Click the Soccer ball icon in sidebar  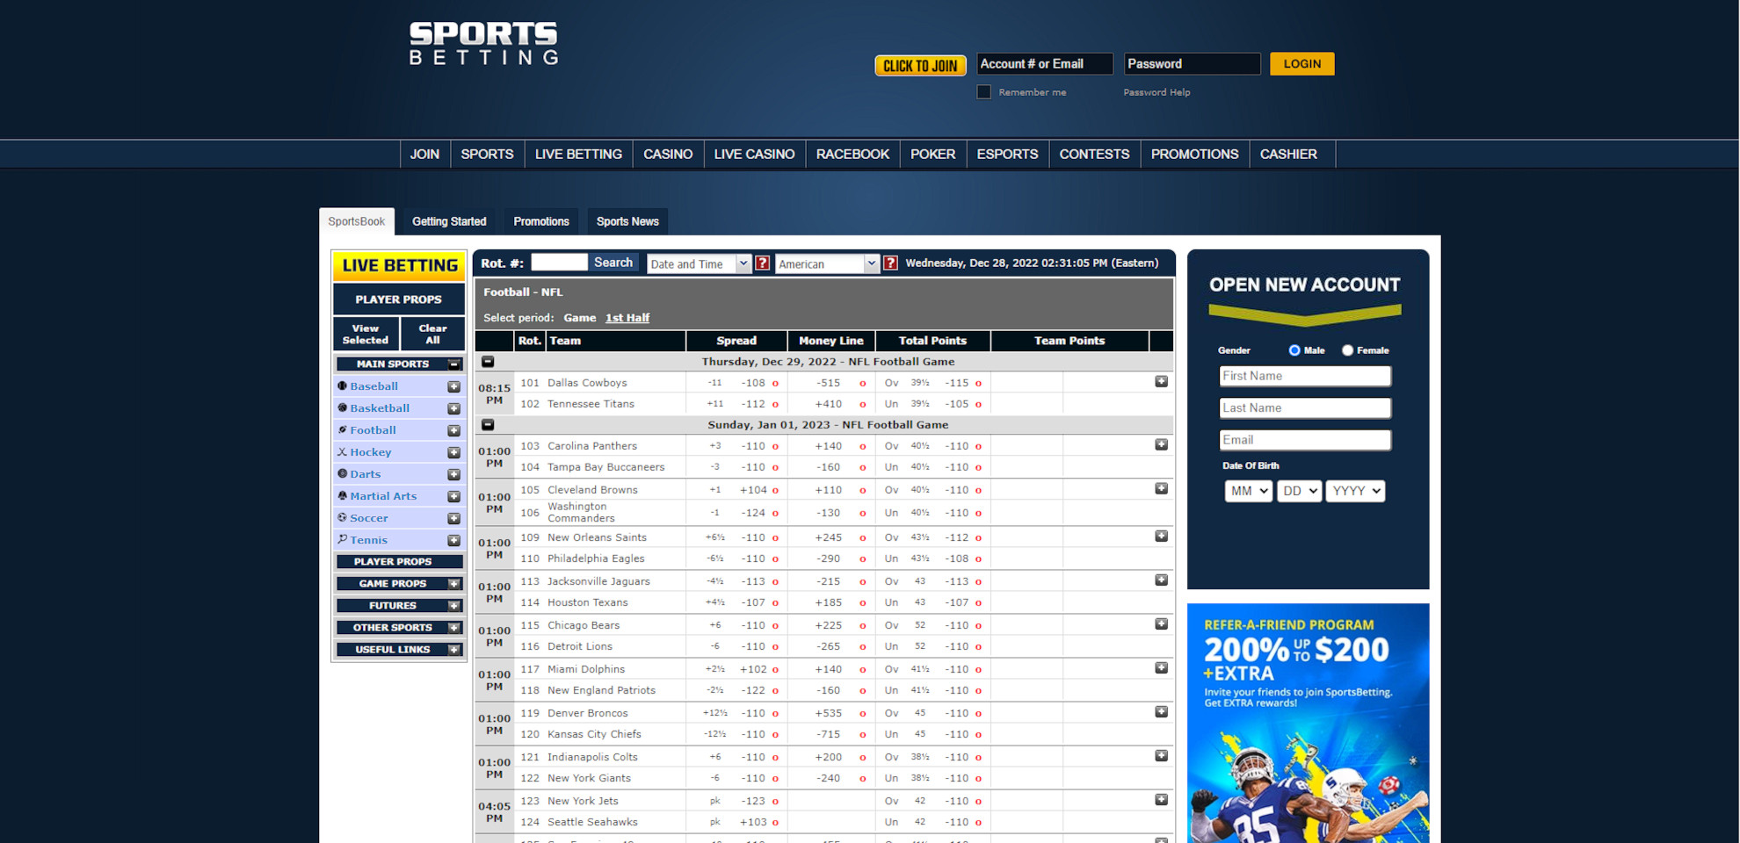pyautogui.click(x=343, y=517)
